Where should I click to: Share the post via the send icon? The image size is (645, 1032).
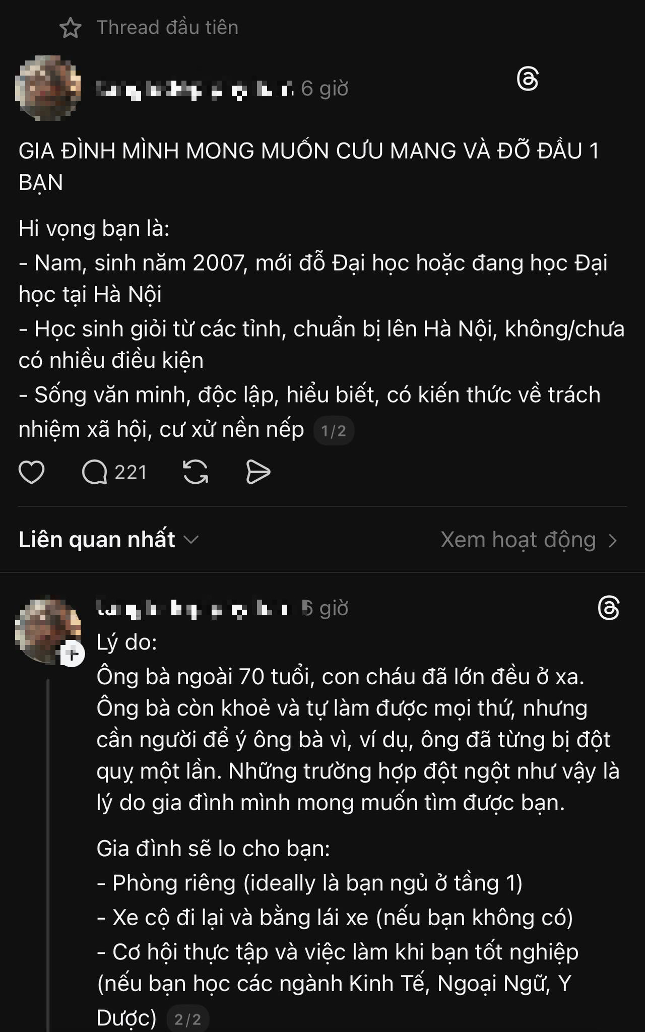tap(258, 472)
